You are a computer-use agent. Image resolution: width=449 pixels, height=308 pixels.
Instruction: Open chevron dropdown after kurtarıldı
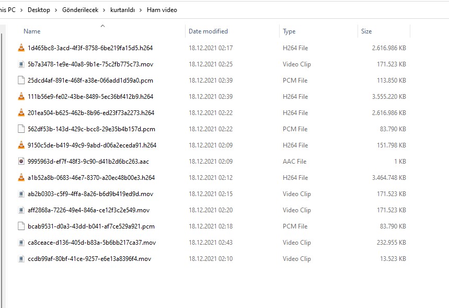pos(141,10)
